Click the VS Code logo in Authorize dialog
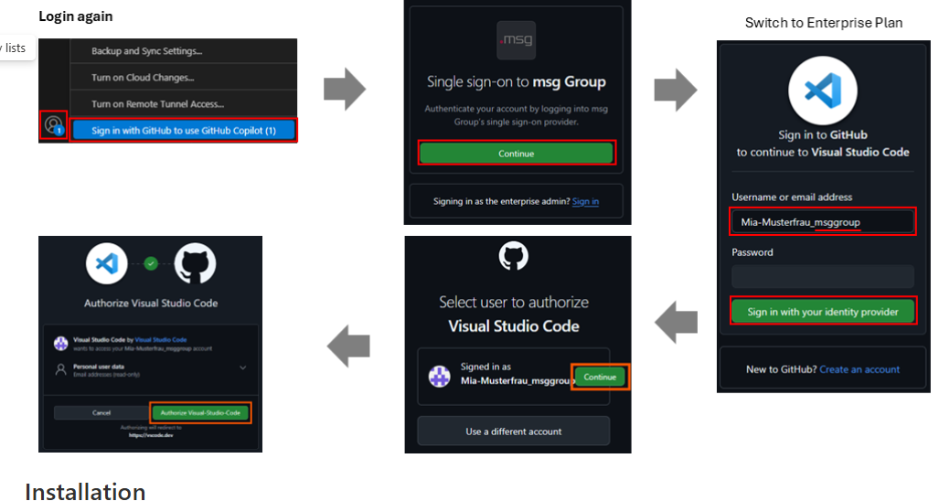This screenshot has width=939, height=501. (x=107, y=263)
